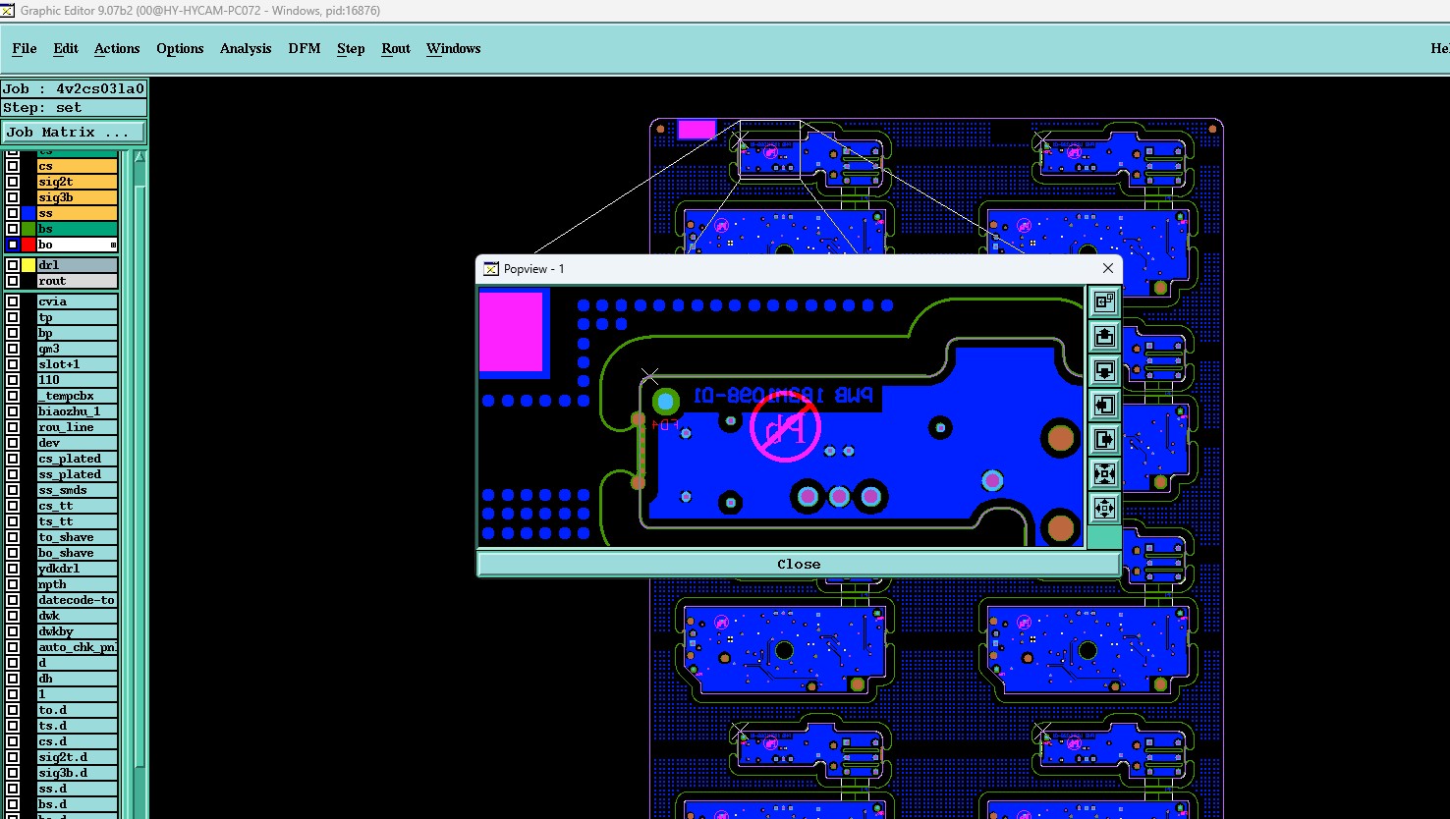Viewport: 1450px width, 819px height.
Task: Click the small marker icon on bo layer row
Action: tap(113, 245)
